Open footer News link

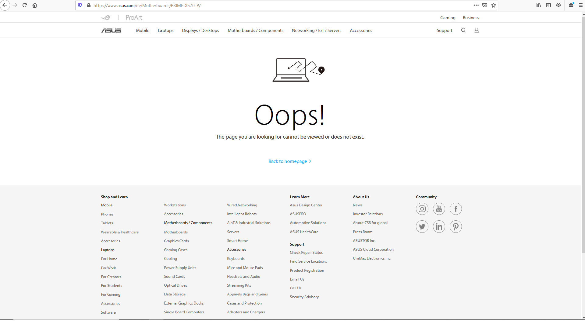(357, 205)
